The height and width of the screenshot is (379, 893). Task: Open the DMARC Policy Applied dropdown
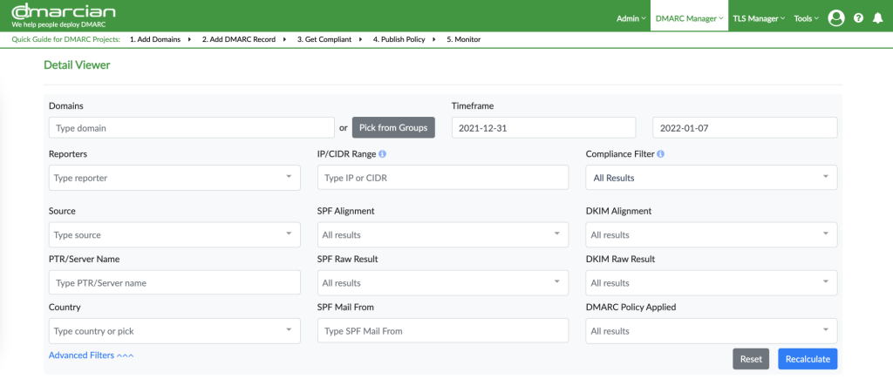pos(712,330)
